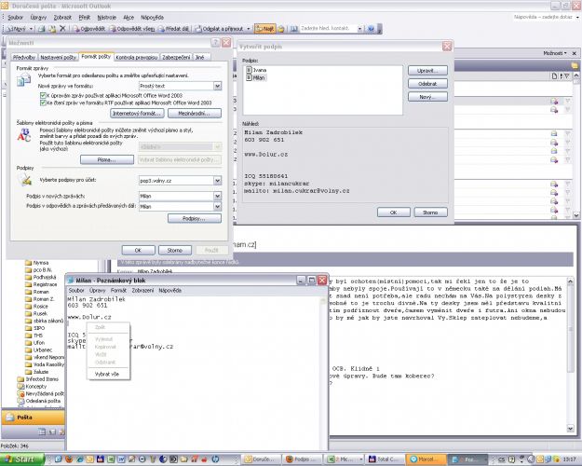Viewport: 582px width, 466px height.
Task: Choose Vybrat vše in Notepad context menu
Action: [x=107, y=375]
